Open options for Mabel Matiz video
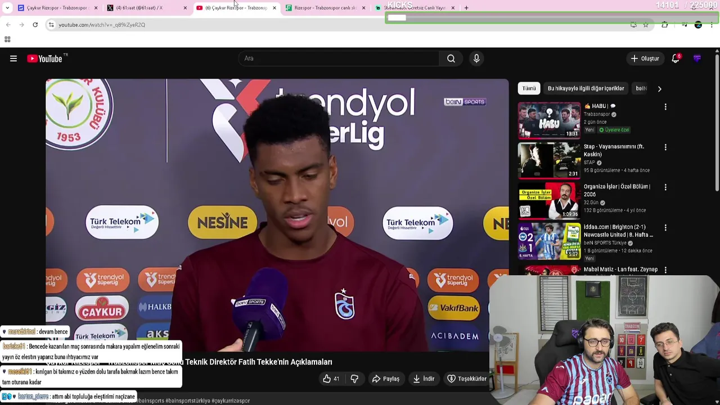This screenshot has height=405, width=720. pos(665,270)
